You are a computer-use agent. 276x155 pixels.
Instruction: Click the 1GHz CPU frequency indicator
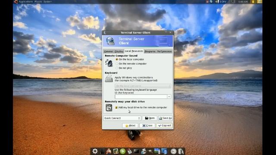point(221,2)
